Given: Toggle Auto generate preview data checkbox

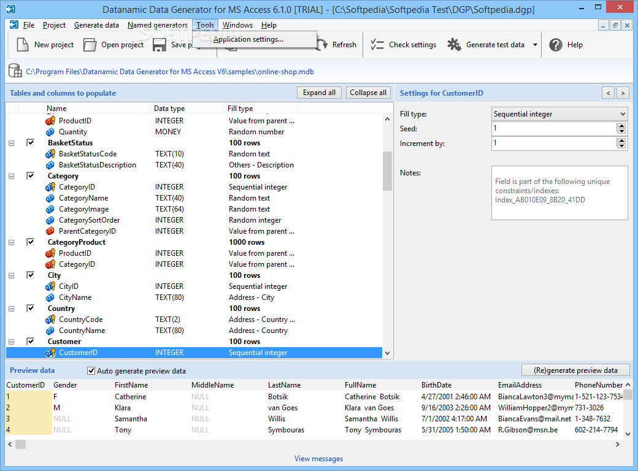Looking at the screenshot, I should coord(91,370).
